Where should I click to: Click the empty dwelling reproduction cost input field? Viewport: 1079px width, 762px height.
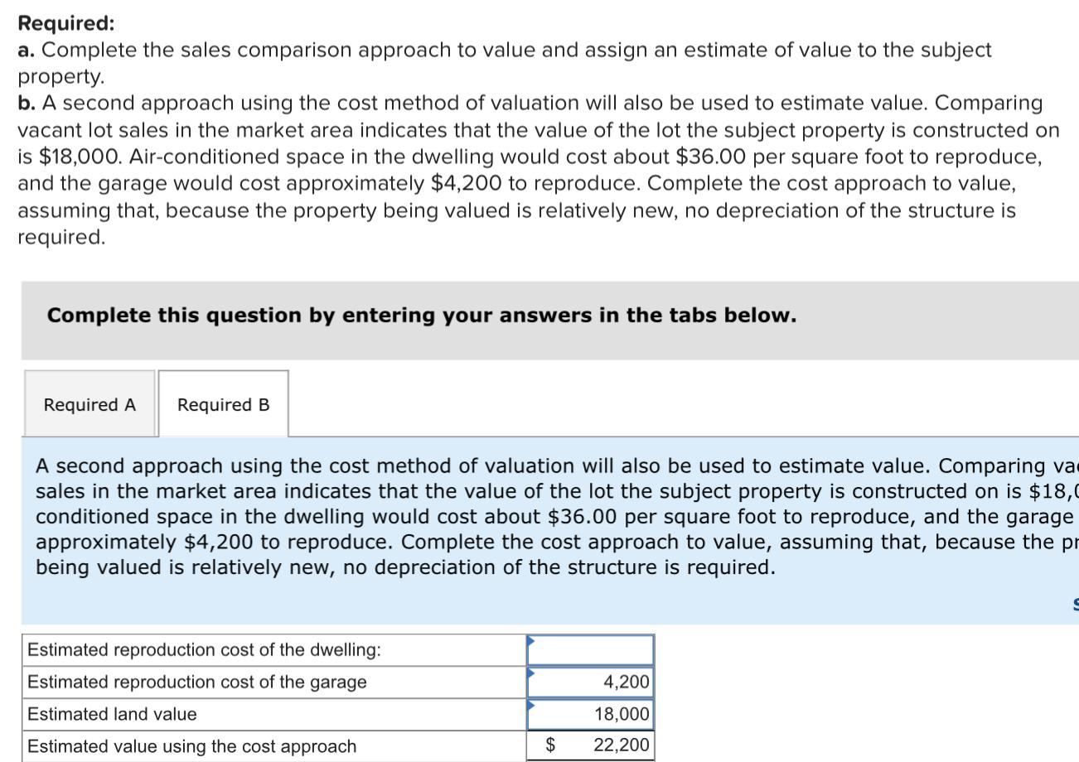[590, 649]
